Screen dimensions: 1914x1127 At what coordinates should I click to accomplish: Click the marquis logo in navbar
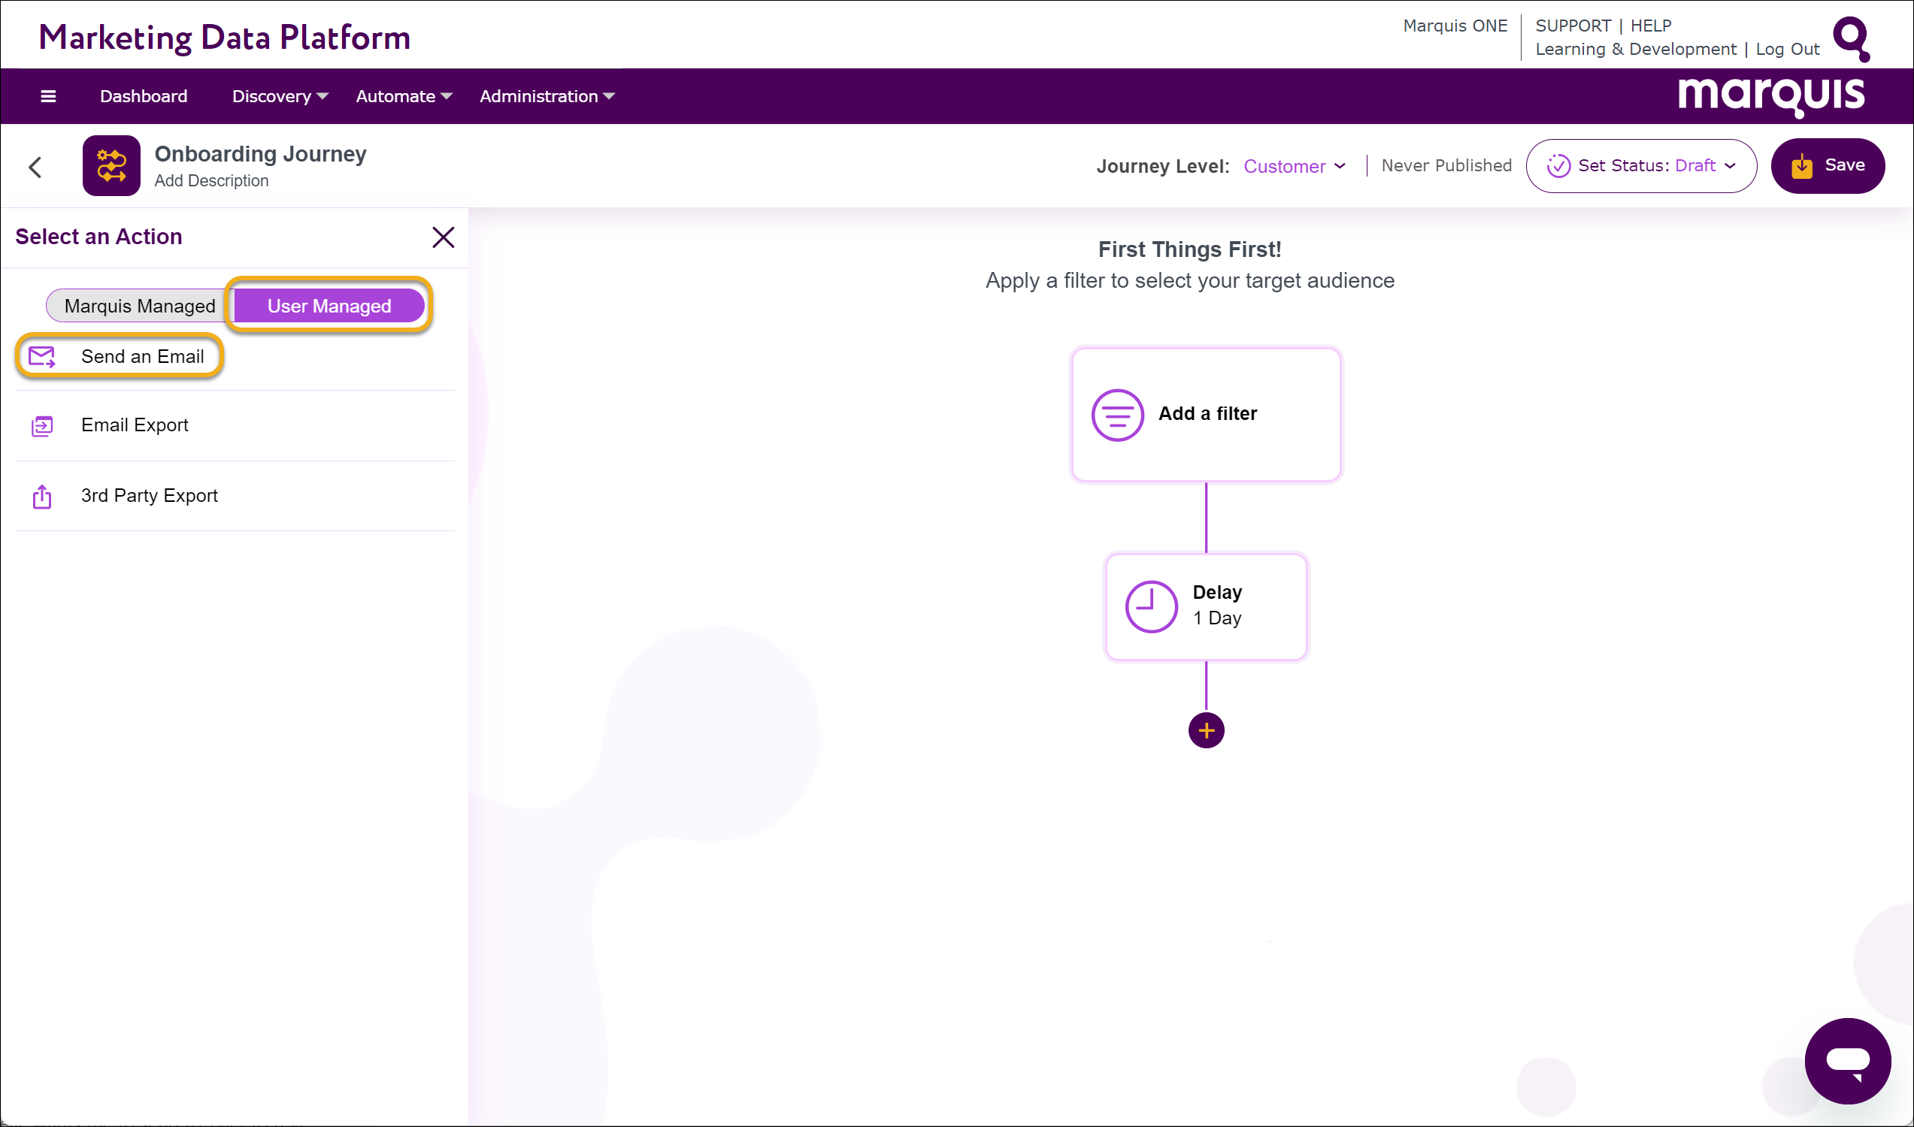coord(1771,96)
